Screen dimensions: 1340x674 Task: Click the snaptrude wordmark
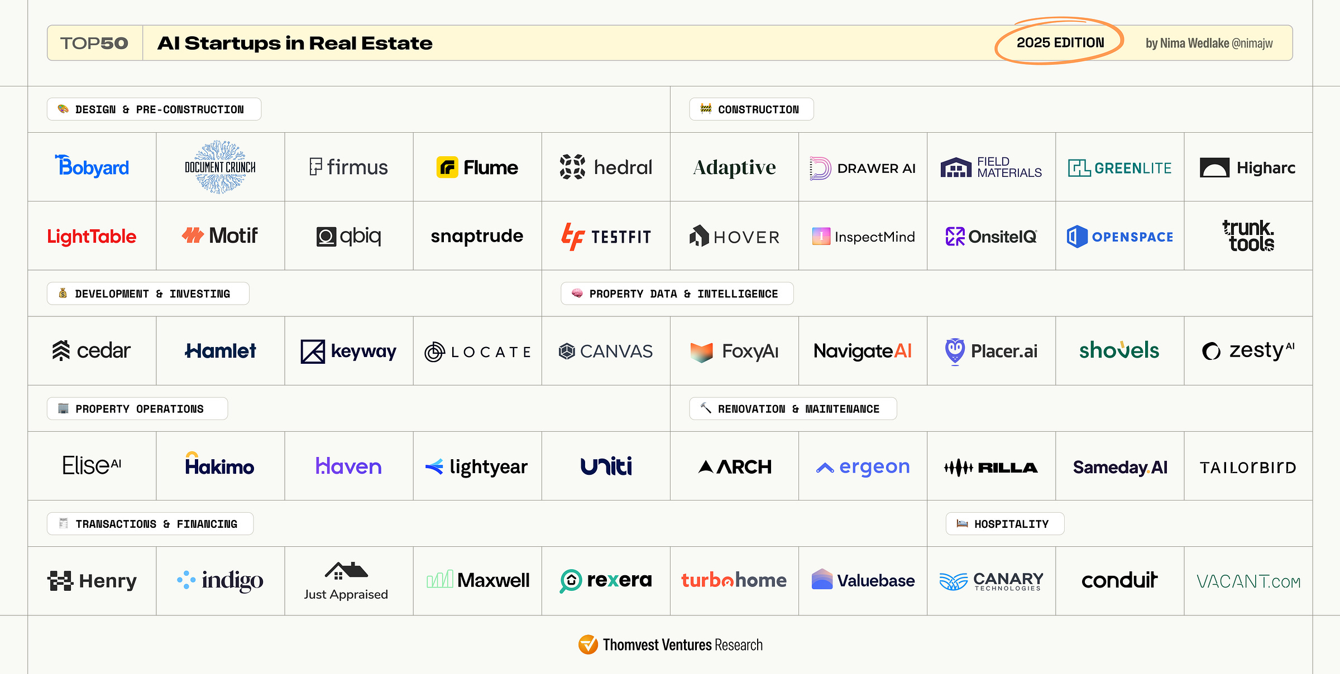477,237
